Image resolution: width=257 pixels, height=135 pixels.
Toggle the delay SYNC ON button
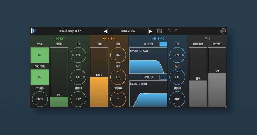(x=40, y=55)
